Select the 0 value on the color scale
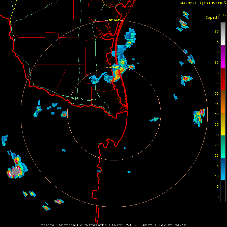The height and width of the screenshot is (227, 227). point(218,197)
